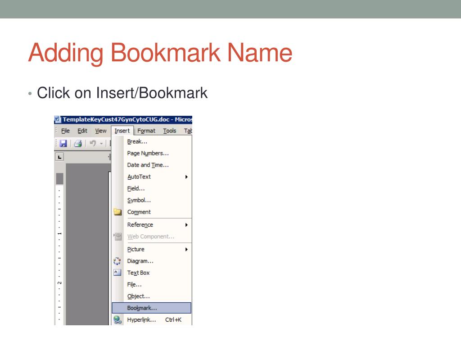Click the Web Component icon
Image resolution: width=461 pixels, height=346 pixels.
[x=118, y=236]
